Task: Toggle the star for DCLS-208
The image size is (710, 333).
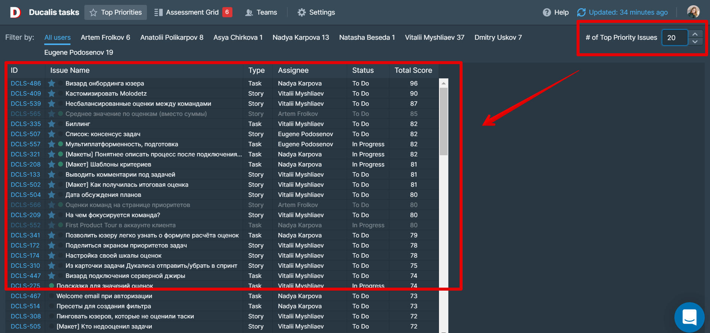Action: (x=52, y=164)
